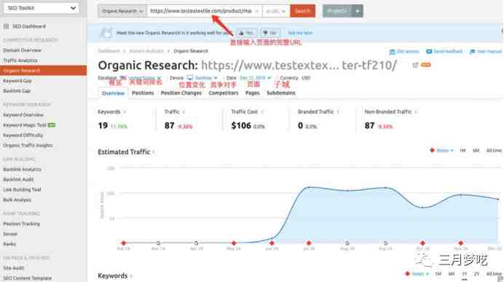Image resolution: width=504 pixels, height=282 pixels.
Task: Open external link icon beside the page title
Action: [x=415, y=66]
